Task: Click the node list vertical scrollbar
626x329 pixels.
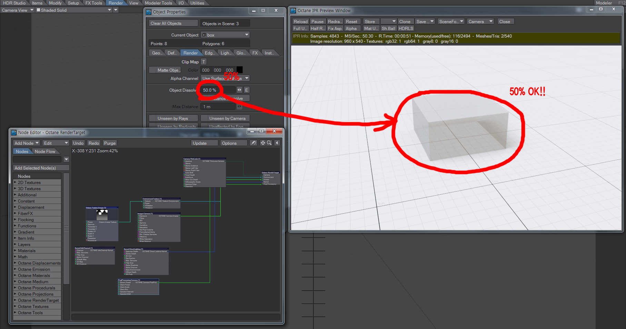Action: coord(66,228)
